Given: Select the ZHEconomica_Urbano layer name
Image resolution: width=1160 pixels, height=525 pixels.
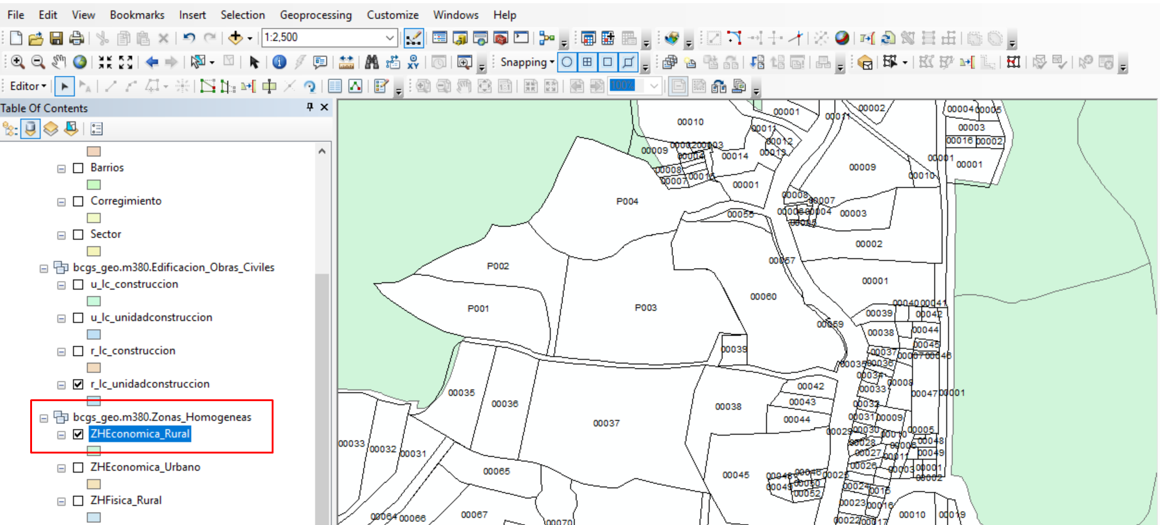Looking at the screenshot, I should 145,467.
